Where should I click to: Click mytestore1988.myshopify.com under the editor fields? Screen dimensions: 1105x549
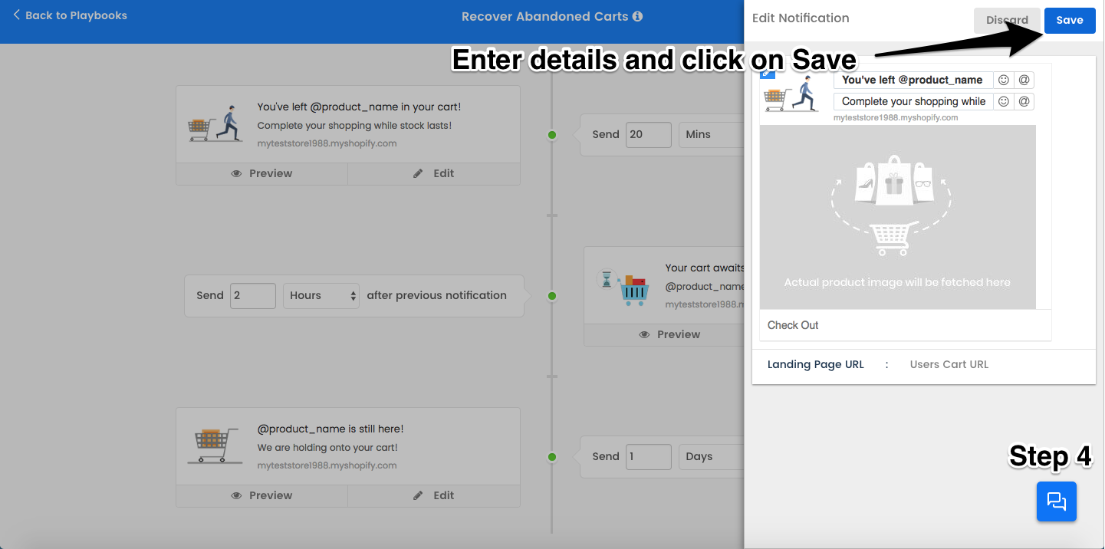(x=896, y=117)
